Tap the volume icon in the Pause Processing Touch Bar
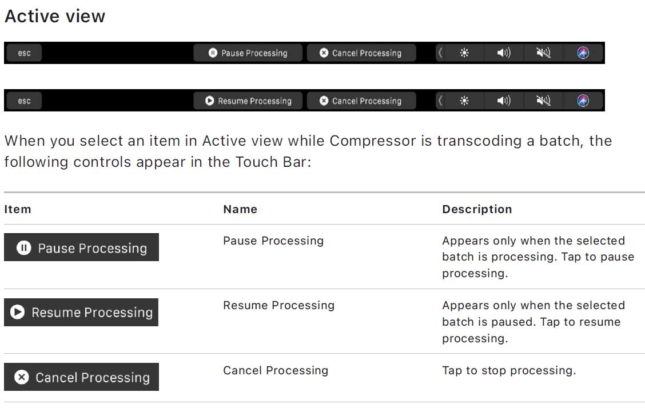The width and height of the screenshot is (645, 408). tap(503, 53)
